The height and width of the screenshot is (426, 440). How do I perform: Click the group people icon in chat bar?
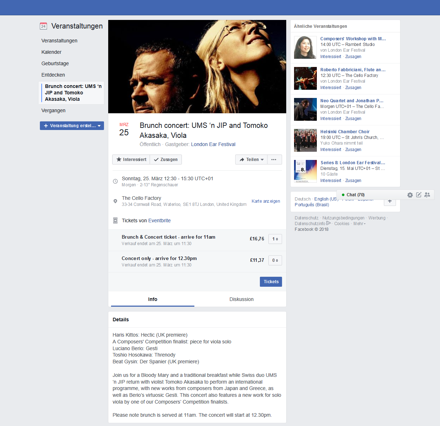[x=427, y=195]
